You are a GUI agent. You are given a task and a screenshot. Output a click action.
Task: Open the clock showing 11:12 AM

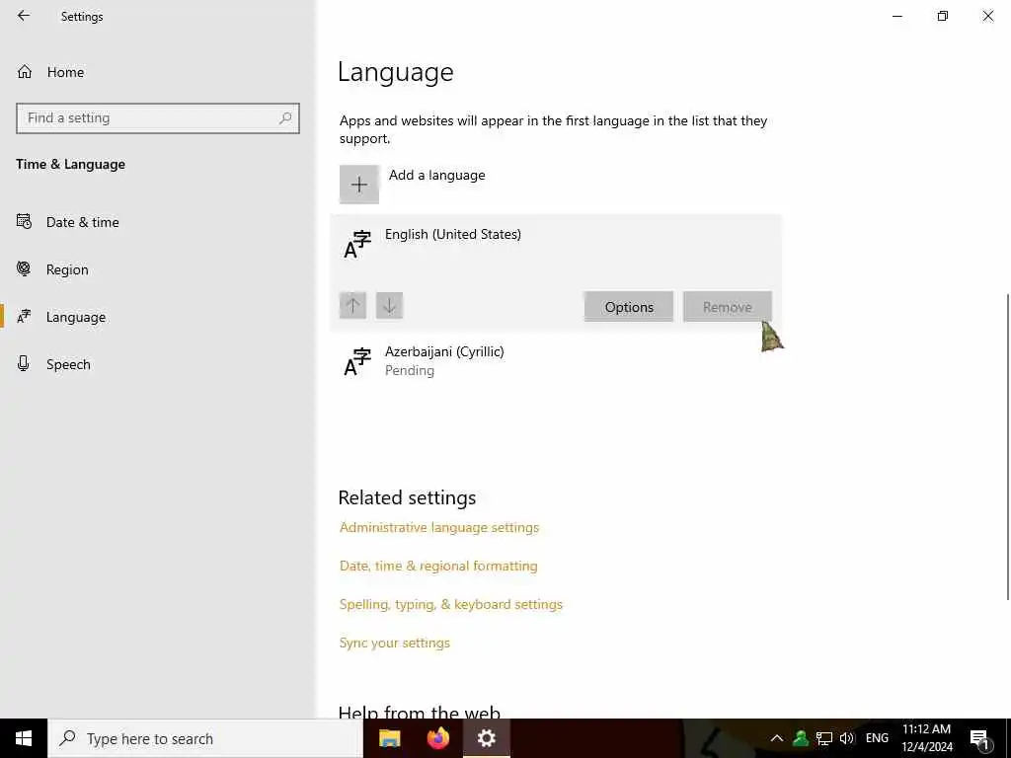point(926,738)
